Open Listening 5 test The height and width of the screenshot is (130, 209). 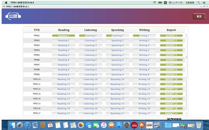(x=91, y=55)
